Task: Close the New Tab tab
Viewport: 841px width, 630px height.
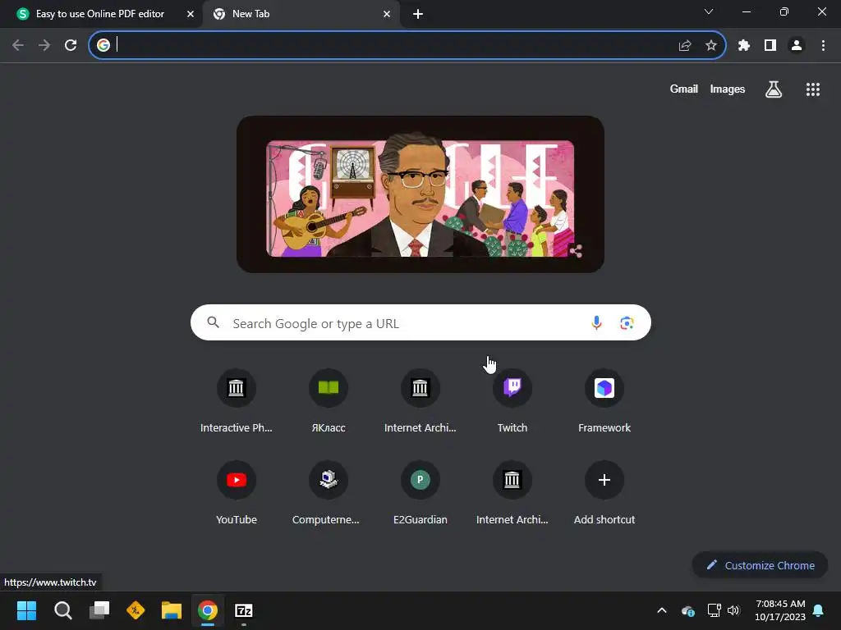Action: coord(387,14)
